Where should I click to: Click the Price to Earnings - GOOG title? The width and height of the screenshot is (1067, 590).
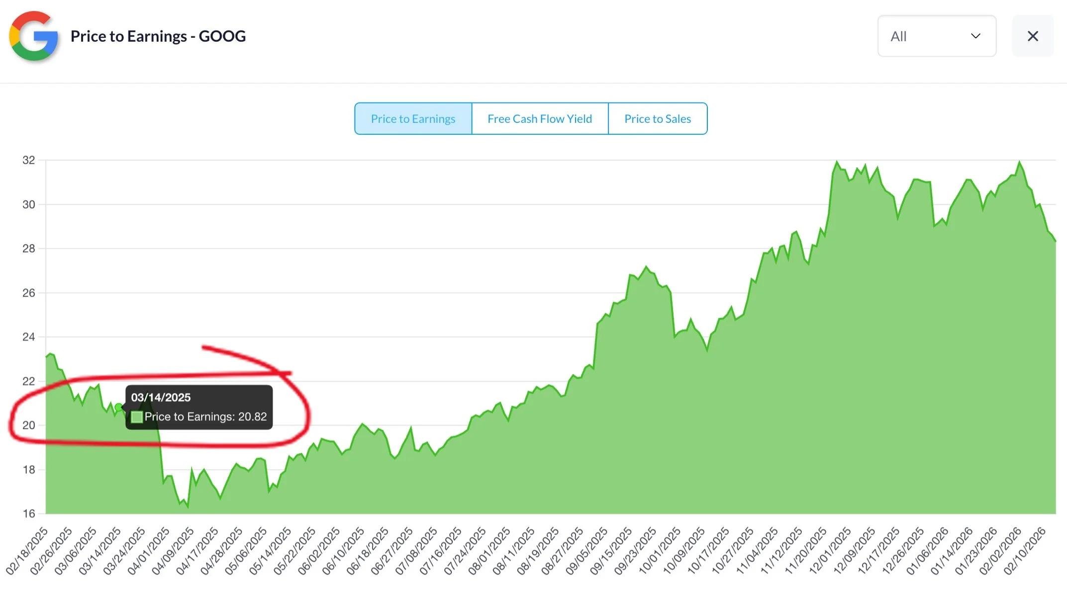click(x=158, y=36)
